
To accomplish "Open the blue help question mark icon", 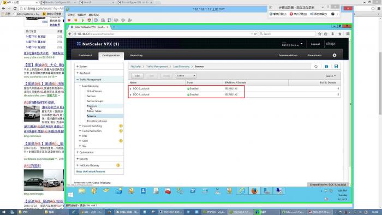I will point(326,67).
